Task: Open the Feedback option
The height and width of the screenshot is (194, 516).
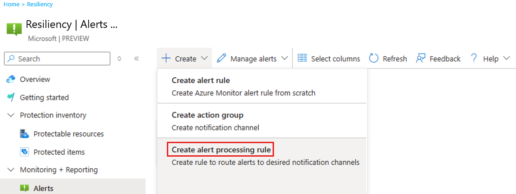Action: point(438,59)
